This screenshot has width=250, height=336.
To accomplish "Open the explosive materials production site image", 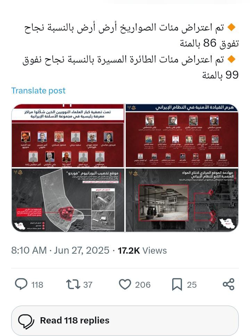I will coord(182,200).
